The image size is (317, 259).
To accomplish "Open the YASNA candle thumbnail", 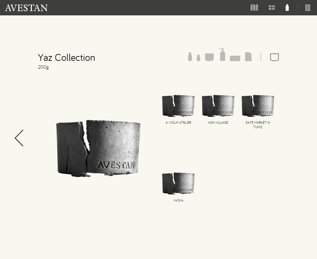I will click(178, 183).
